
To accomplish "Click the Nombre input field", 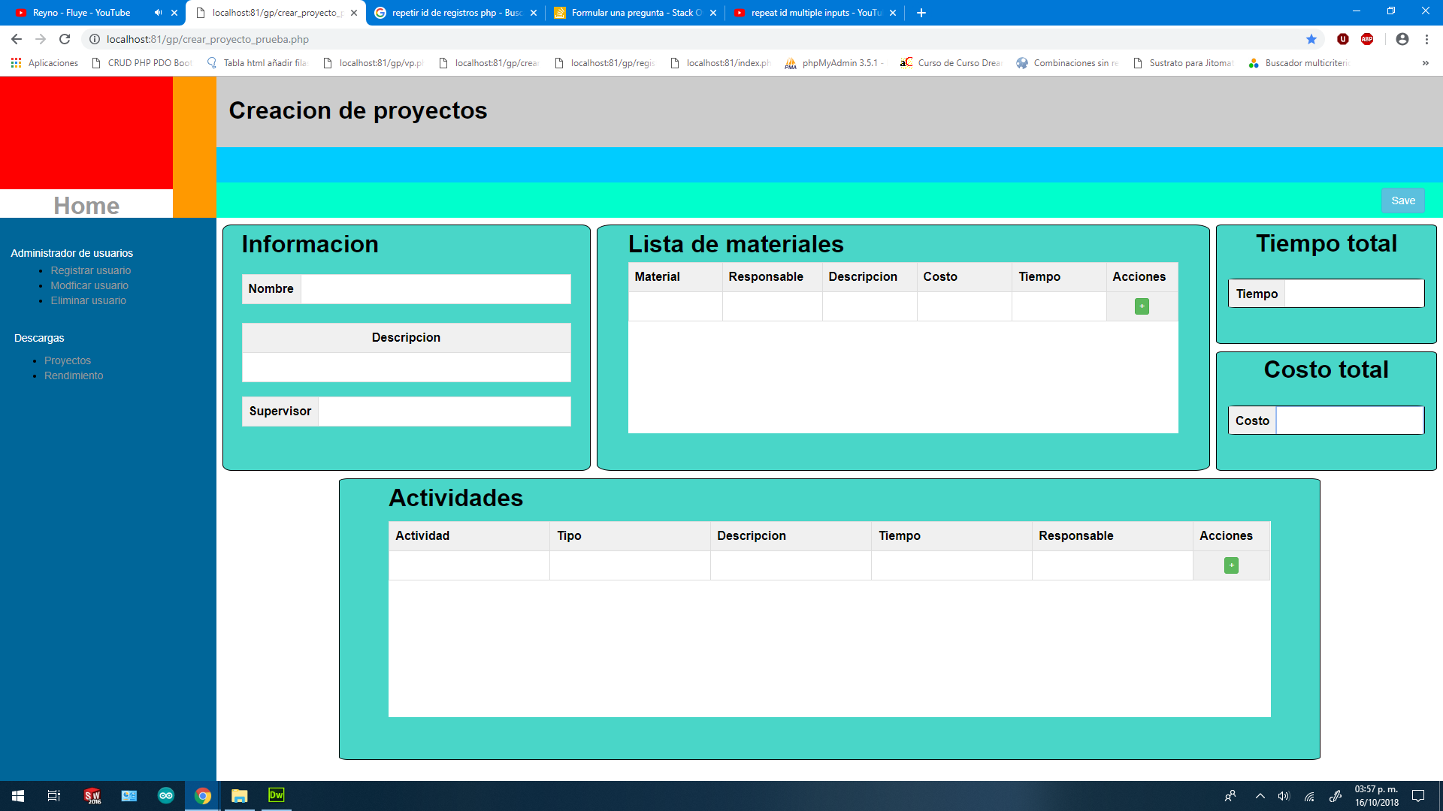I will (x=436, y=289).
